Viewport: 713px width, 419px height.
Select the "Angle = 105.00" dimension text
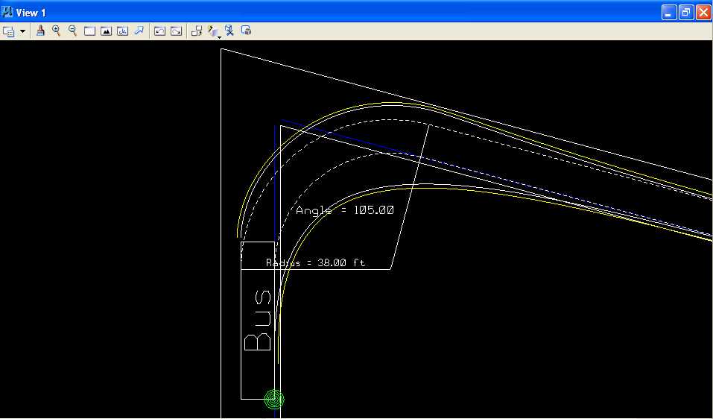point(344,211)
